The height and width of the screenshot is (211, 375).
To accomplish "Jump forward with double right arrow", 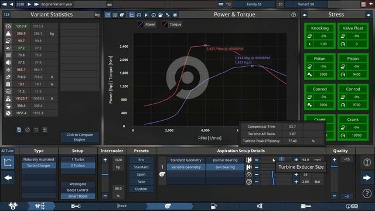I will tap(36, 4).
